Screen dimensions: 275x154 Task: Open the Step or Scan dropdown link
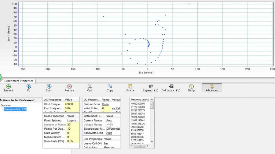(105, 104)
